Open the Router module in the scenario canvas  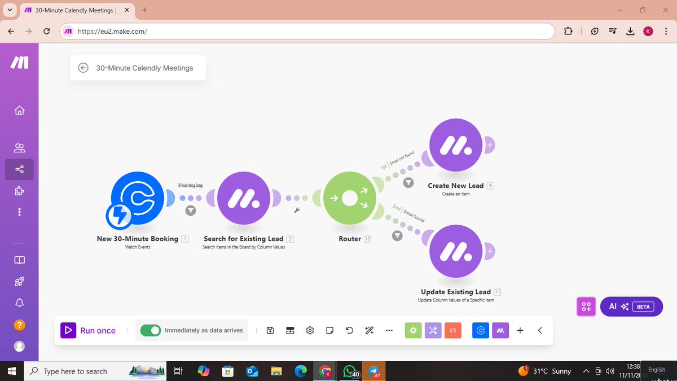[x=350, y=198]
